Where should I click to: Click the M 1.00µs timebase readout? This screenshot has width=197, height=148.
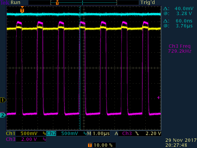98,134
